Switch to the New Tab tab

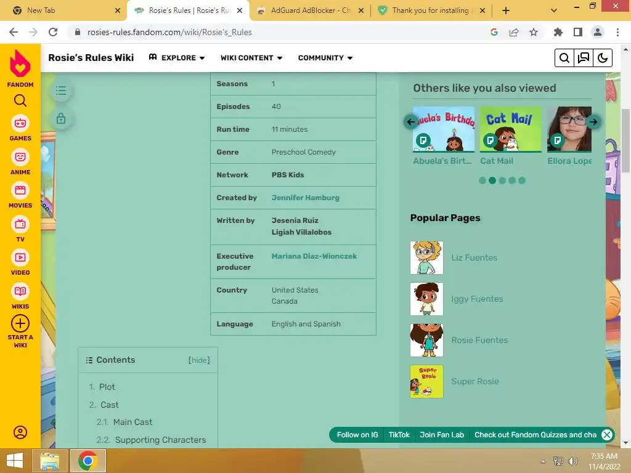click(x=41, y=10)
